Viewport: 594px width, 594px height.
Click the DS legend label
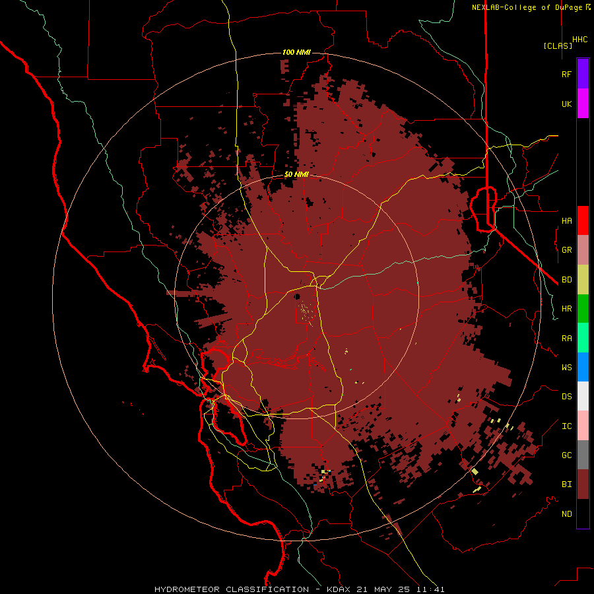coord(566,397)
